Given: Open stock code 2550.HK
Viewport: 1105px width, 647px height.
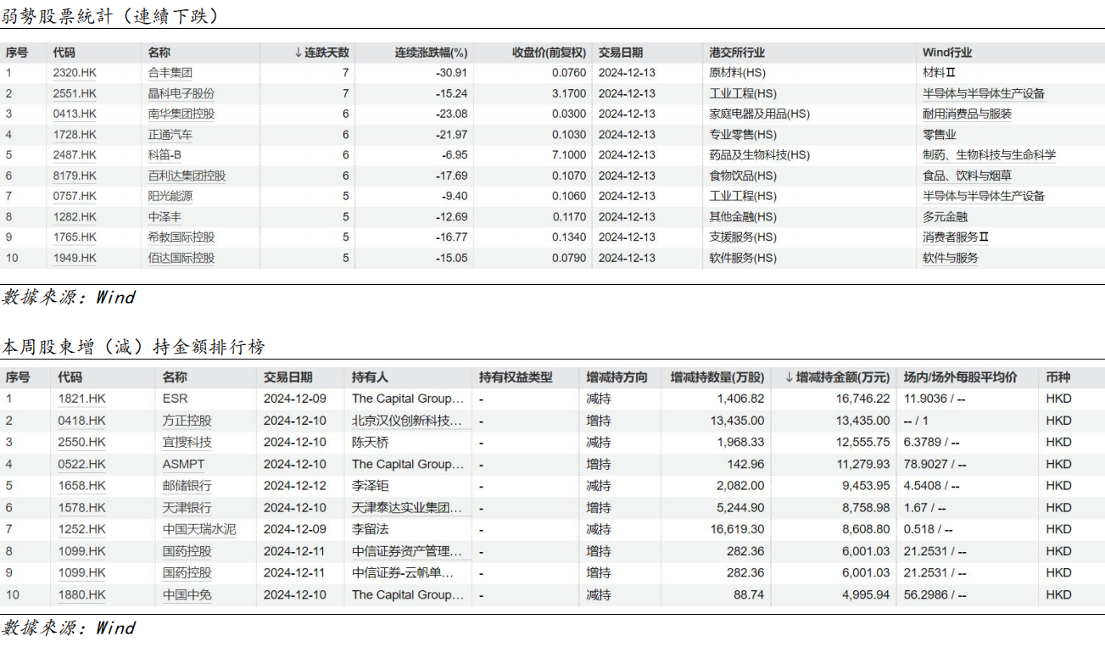Looking at the screenshot, I should tap(81, 442).
